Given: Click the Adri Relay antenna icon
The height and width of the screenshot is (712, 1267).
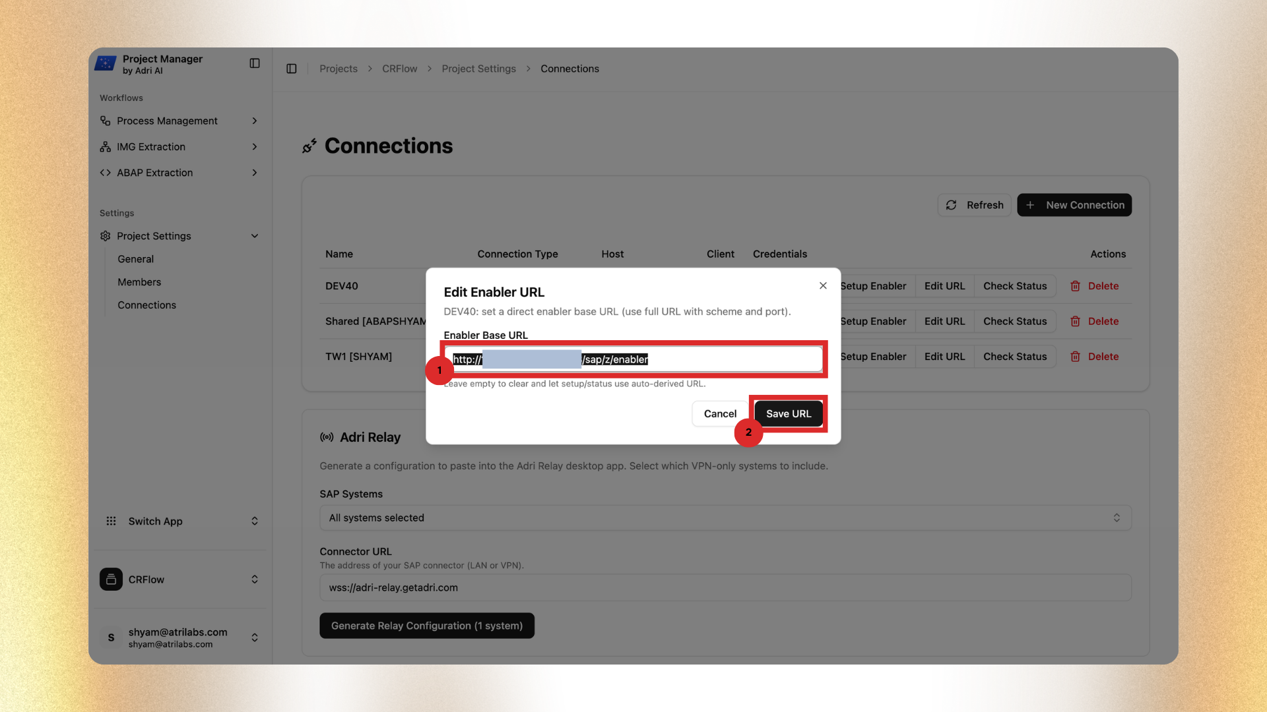Looking at the screenshot, I should pos(326,437).
